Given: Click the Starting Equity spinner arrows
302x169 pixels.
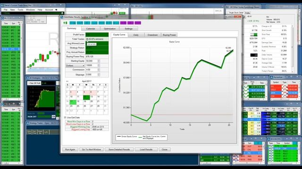Looking at the screenshot, I should tap(99, 61).
